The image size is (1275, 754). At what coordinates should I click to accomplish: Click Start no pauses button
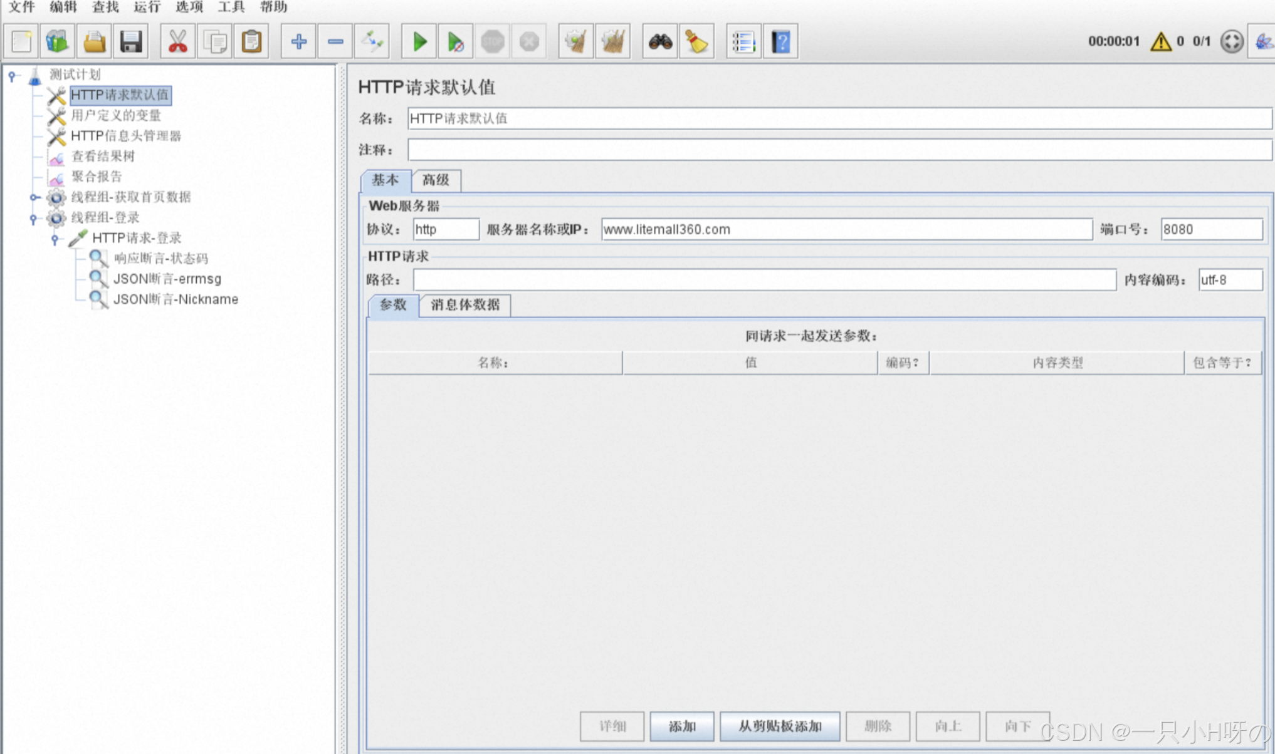pos(456,42)
